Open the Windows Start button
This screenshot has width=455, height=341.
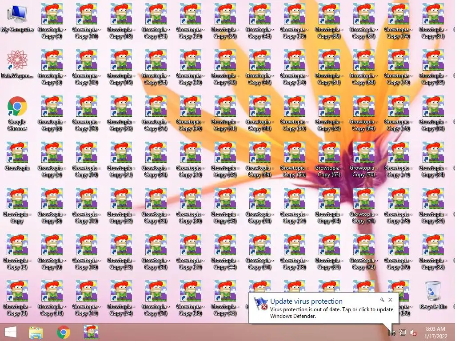11,332
